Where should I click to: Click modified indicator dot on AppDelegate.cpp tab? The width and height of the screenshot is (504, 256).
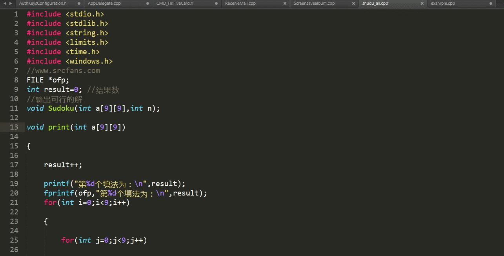(x=147, y=3)
